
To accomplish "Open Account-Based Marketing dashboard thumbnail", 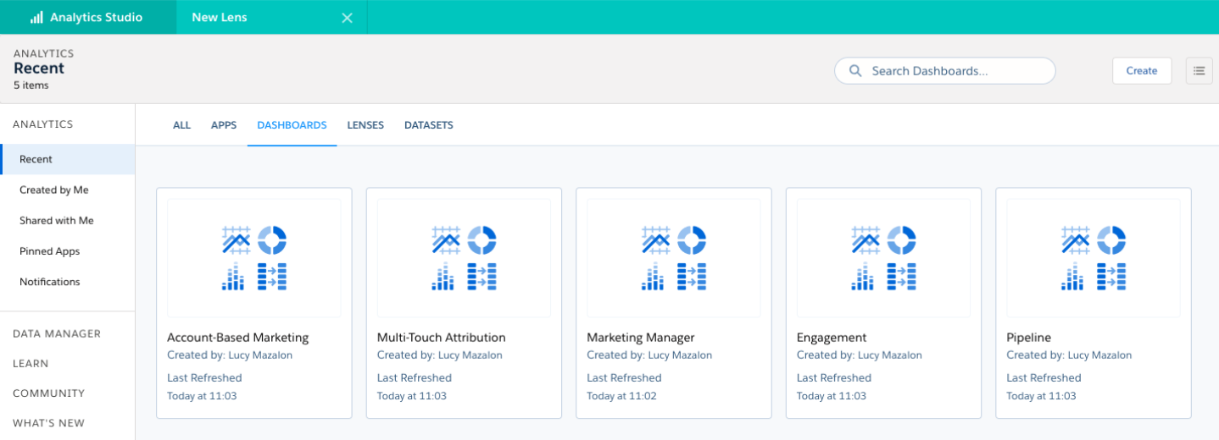I will pos(254,258).
